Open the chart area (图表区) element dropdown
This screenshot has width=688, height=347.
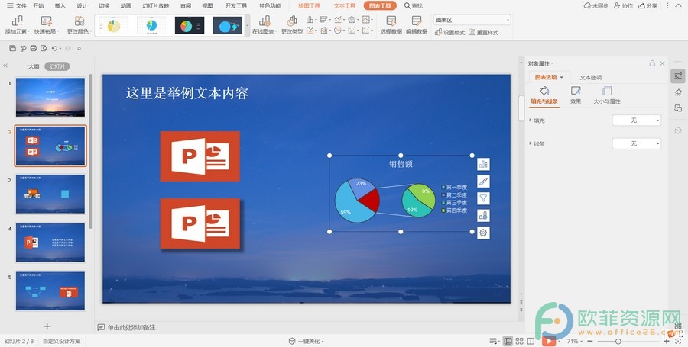(472, 20)
